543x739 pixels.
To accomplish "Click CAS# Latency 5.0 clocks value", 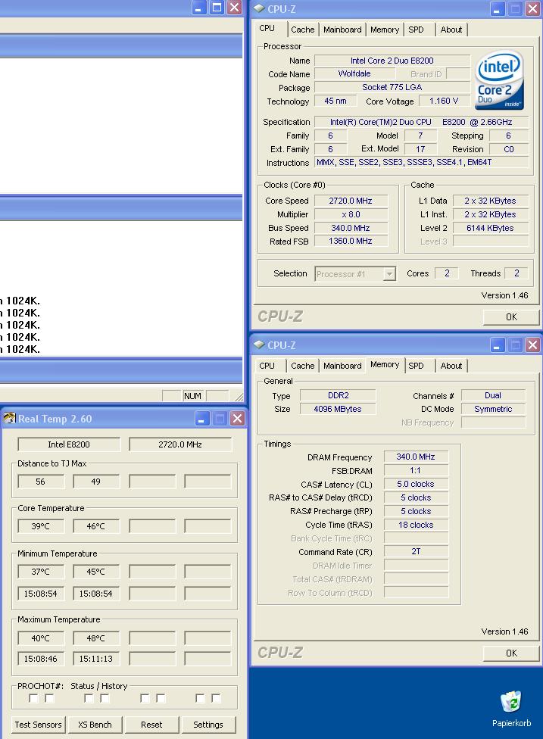I will (x=416, y=484).
